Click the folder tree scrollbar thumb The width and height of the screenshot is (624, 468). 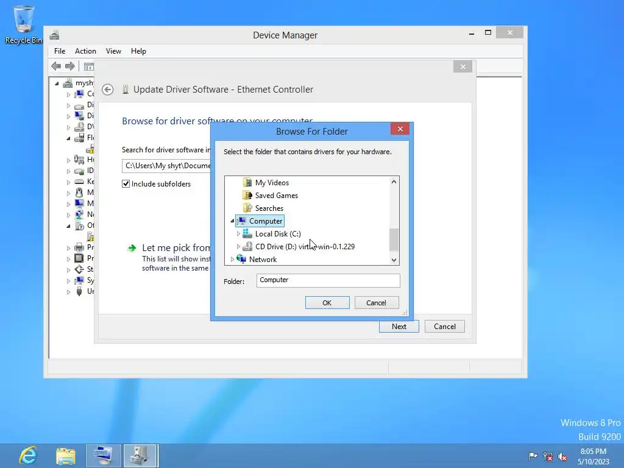coord(394,239)
